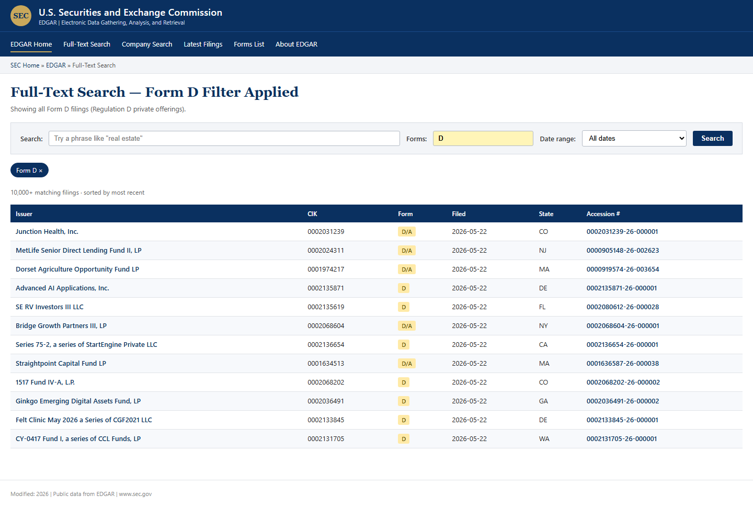Image resolution: width=753 pixels, height=507 pixels.
Task: Click the Search button
Action: [x=712, y=139]
